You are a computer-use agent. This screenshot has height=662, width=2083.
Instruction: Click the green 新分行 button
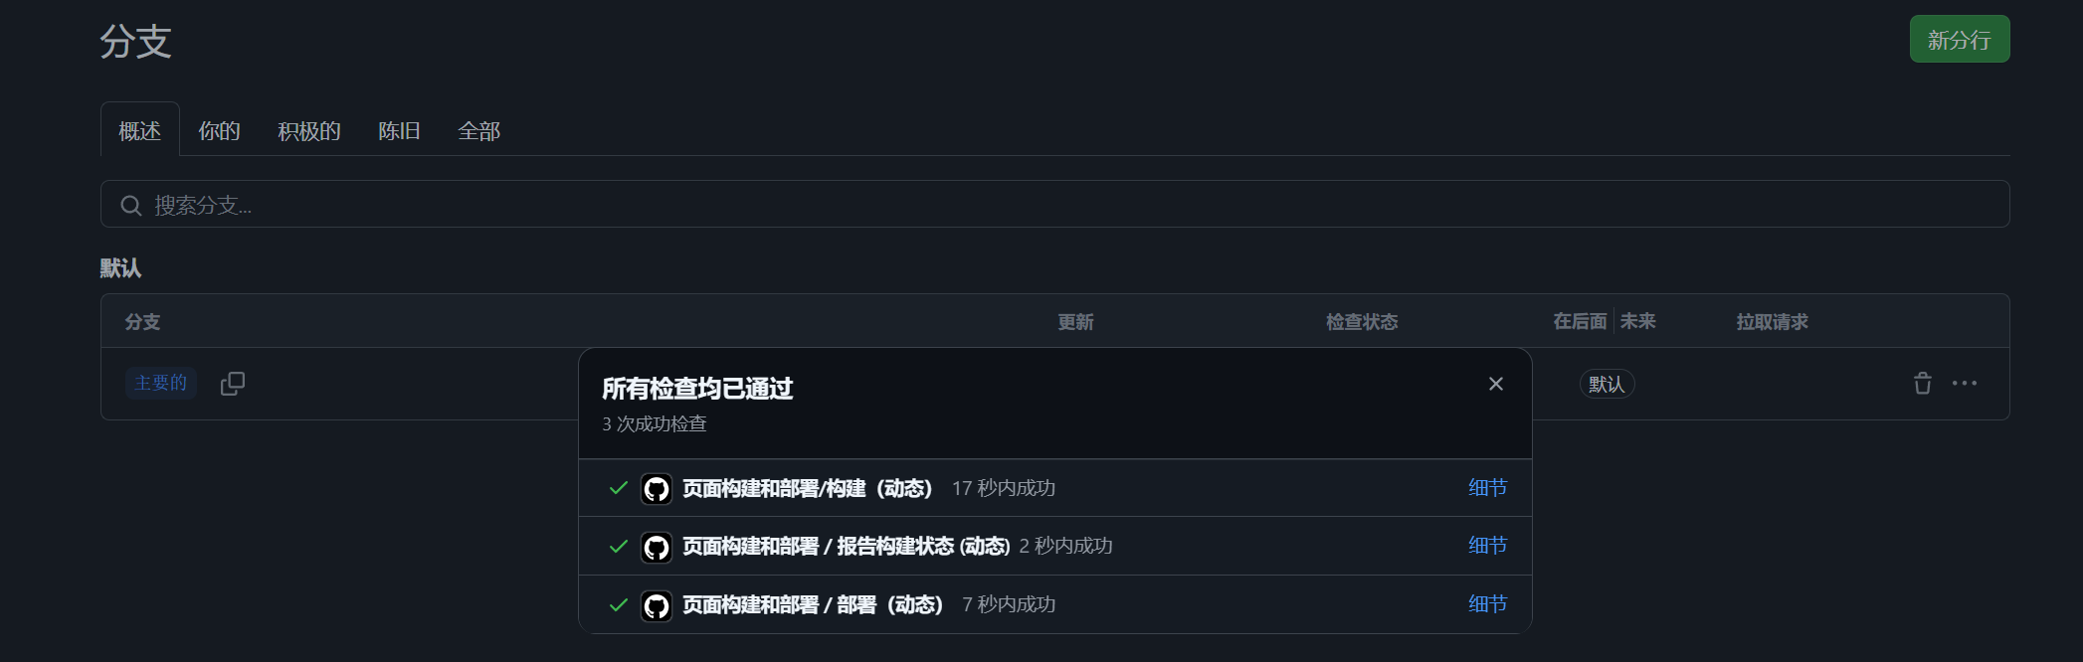[1959, 39]
